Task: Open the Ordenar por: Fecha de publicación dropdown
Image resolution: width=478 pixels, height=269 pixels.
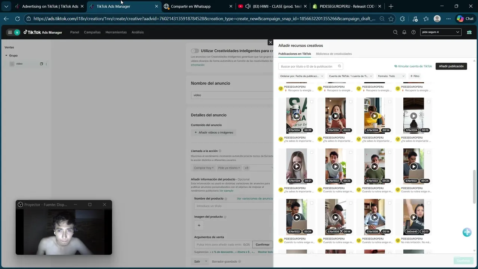Action: (301, 76)
